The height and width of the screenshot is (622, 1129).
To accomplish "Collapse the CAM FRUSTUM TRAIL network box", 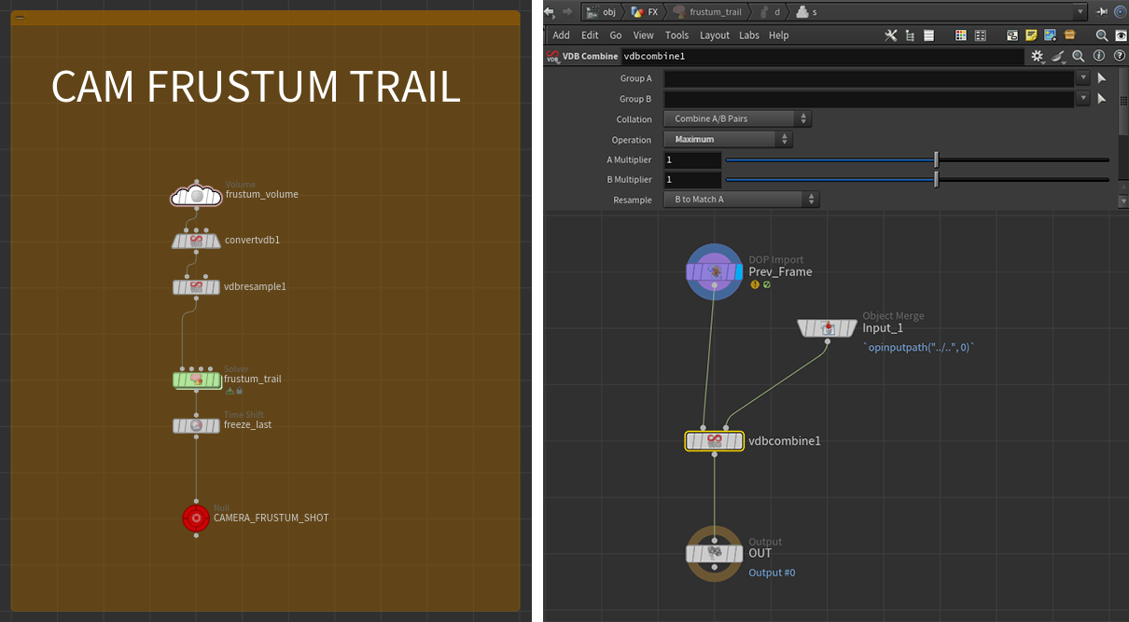I will pyautogui.click(x=21, y=18).
